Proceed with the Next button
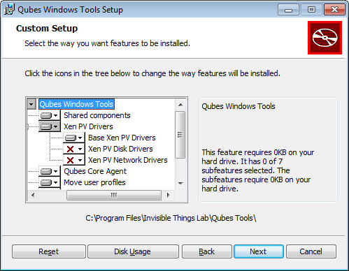349x271 pixels. 259,251
